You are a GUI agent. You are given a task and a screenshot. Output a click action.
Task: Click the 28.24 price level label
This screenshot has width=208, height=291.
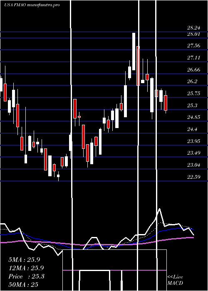click(194, 28)
